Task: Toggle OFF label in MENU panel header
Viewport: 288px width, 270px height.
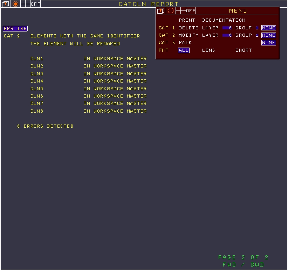Action: (191, 11)
